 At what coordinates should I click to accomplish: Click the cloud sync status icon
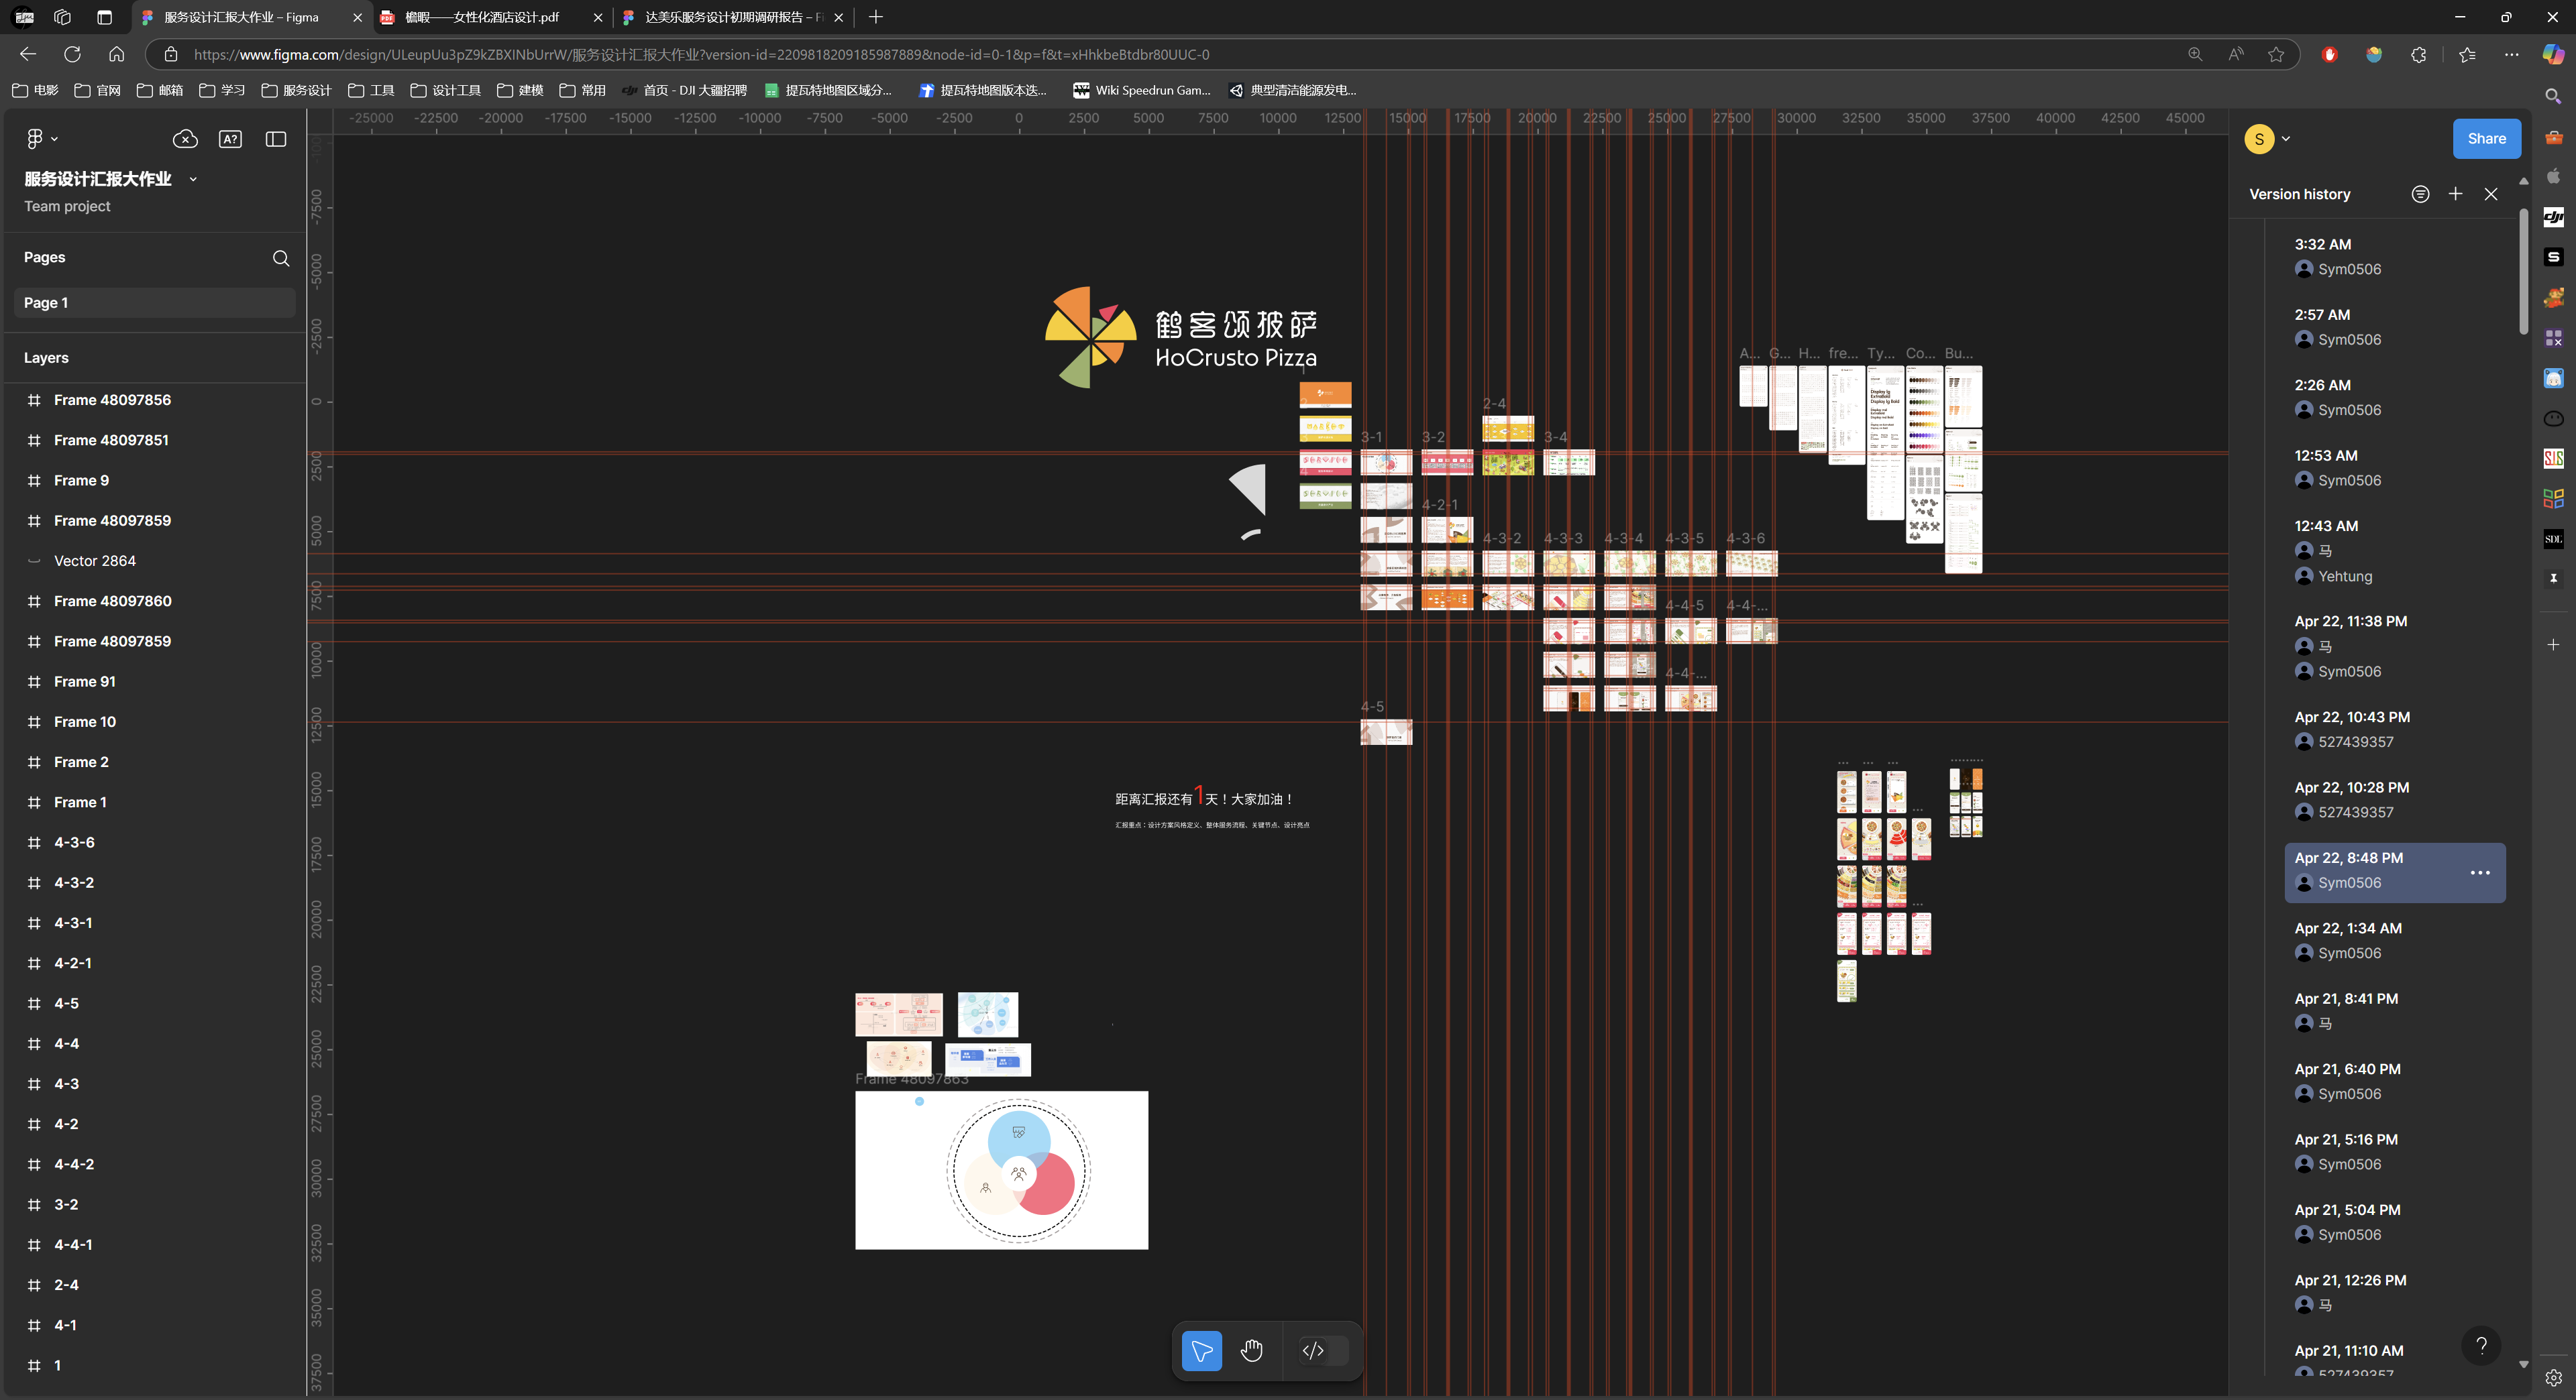[x=185, y=139]
